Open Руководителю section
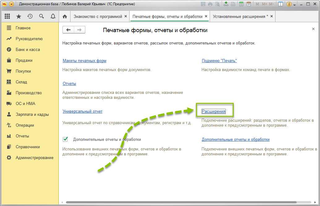 (x=29, y=39)
